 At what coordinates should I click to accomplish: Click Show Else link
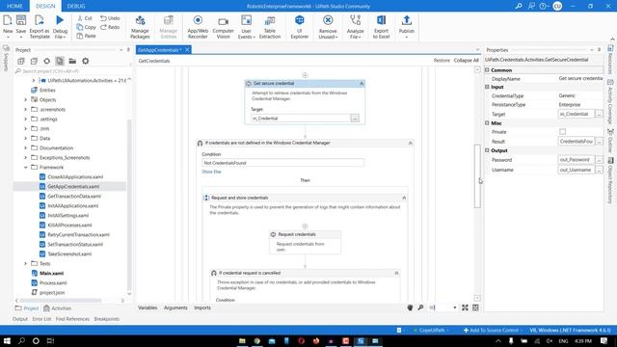coord(211,172)
